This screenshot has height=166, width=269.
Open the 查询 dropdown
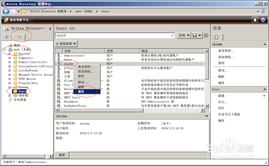click(184, 35)
